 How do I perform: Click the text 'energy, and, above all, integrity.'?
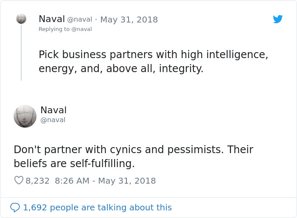pos(121,68)
